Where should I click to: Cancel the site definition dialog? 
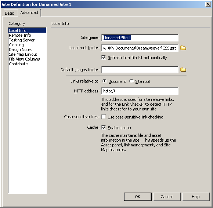(167, 197)
